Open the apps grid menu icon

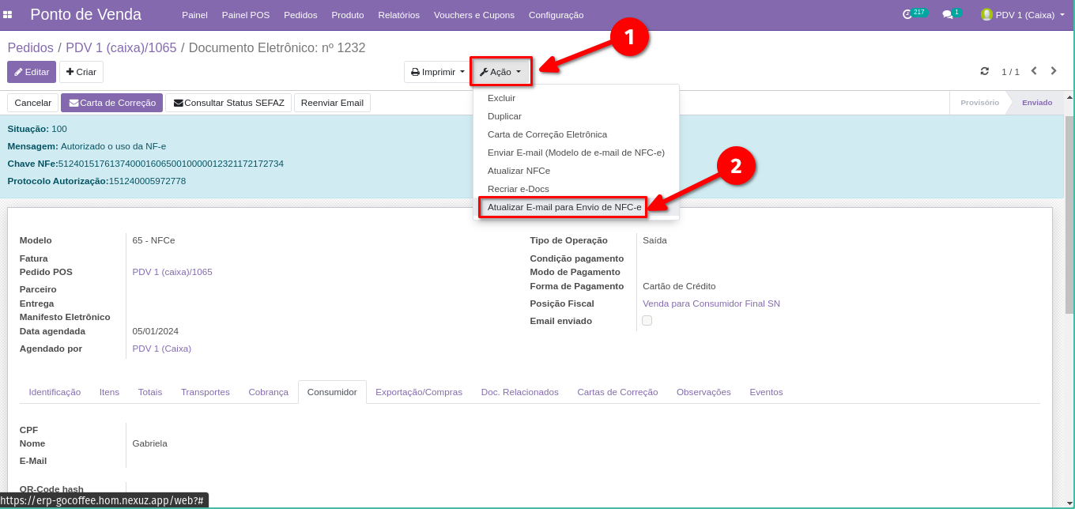pyautogui.click(x=8, y=14)
